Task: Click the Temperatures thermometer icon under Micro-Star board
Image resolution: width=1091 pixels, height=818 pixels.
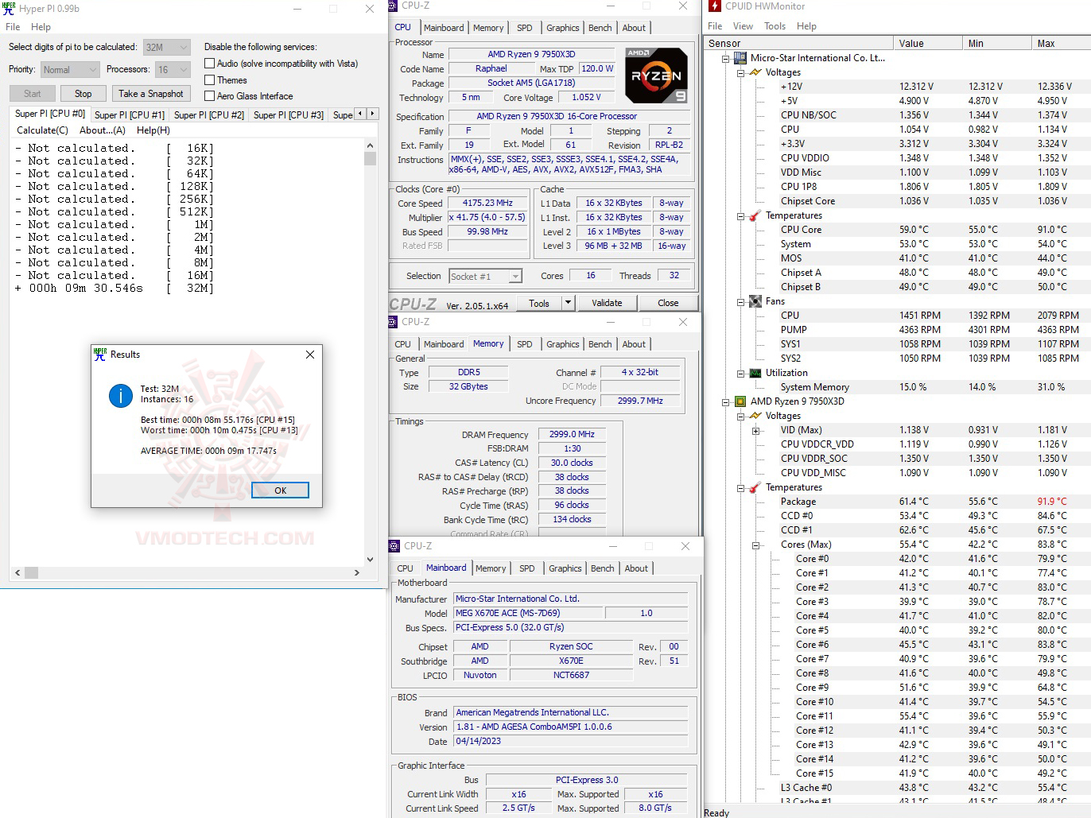Action: pyautogui.click(x=755, y=215)
